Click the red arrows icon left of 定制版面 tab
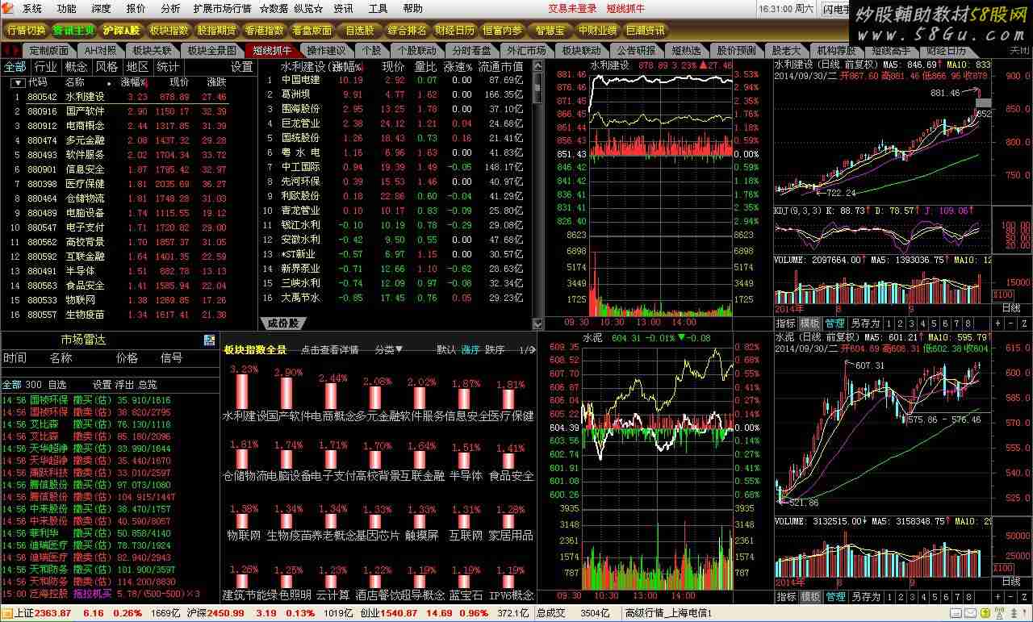Viewport: 1033px width, 622px height. (x=12, y=50)
